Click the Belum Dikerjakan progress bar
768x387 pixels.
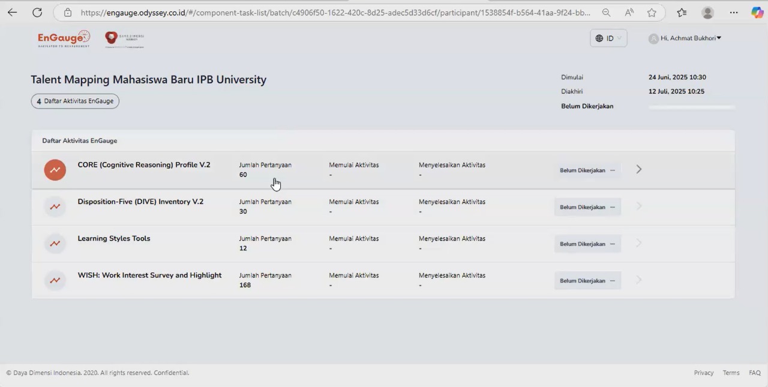[691, 107]
